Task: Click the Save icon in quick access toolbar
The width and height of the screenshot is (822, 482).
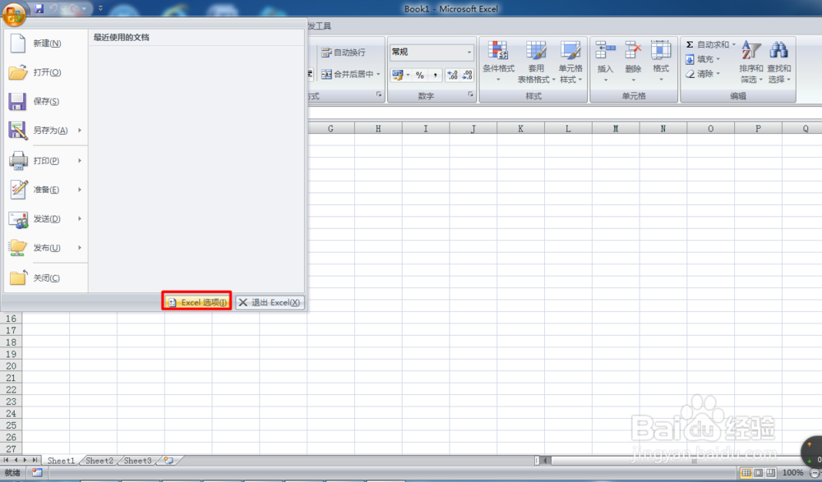Action: point(39,8)
